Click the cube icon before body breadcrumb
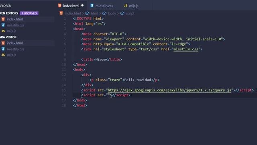The image size is (257, 145). tap(104, 13)
